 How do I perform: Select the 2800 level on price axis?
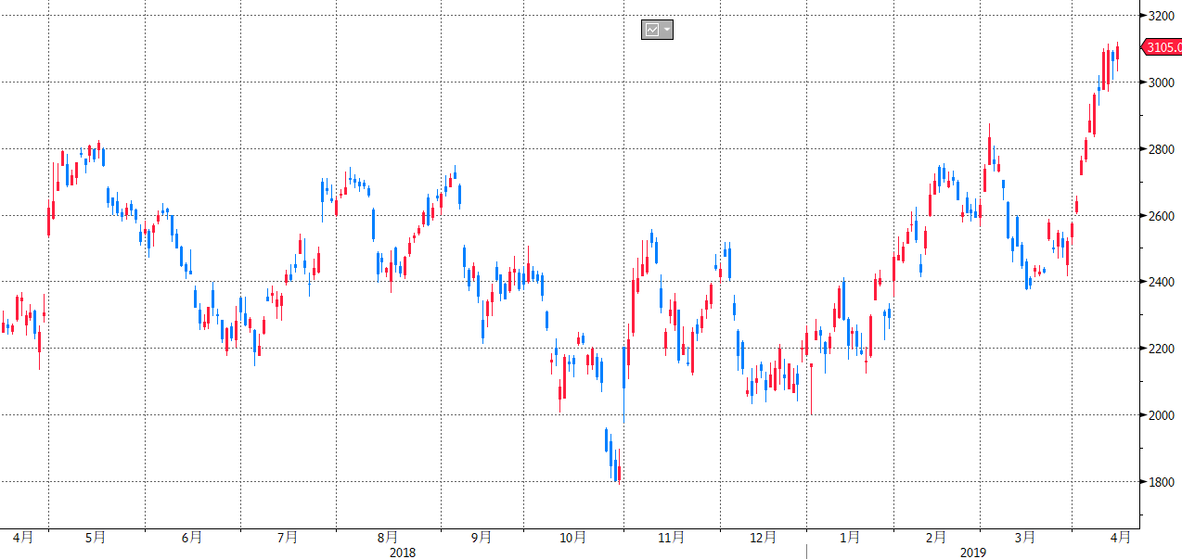coord(1162,149)
